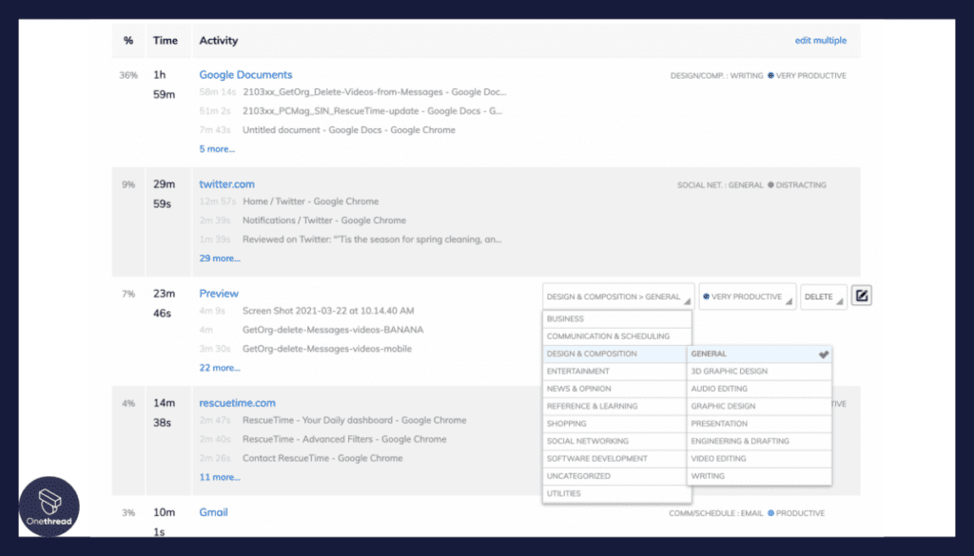This screenshot has width=974, height=556.
Task: Click the Reviewed on Twitter entry
Action: point(372,239)
